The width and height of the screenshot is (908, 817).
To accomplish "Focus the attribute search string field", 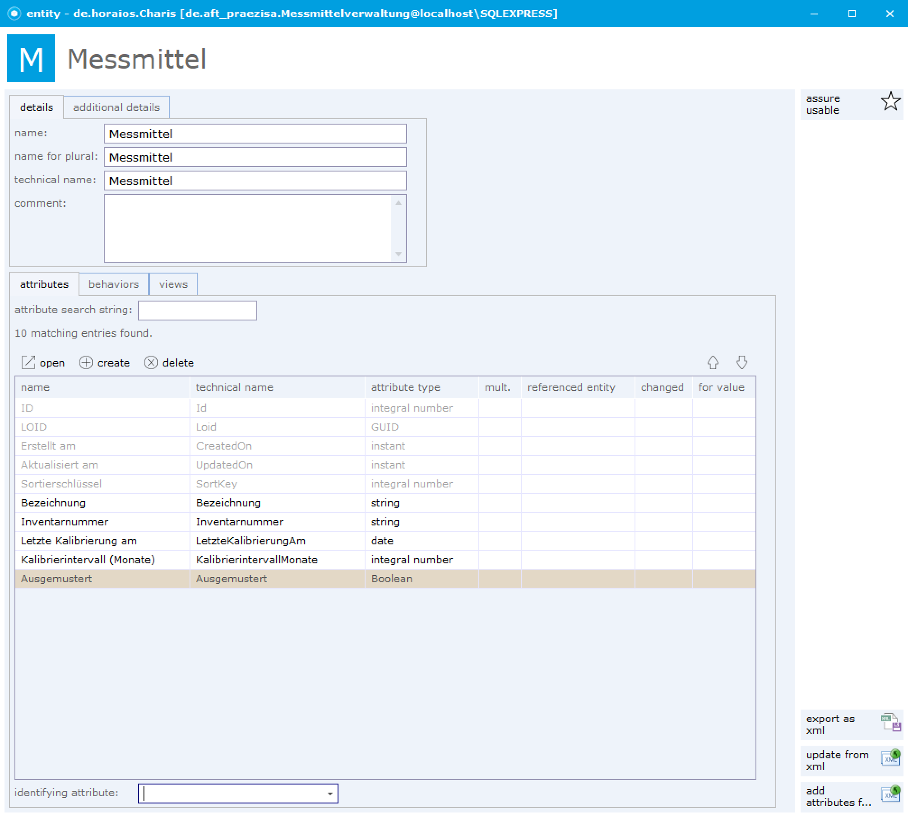I will [198, 311].
